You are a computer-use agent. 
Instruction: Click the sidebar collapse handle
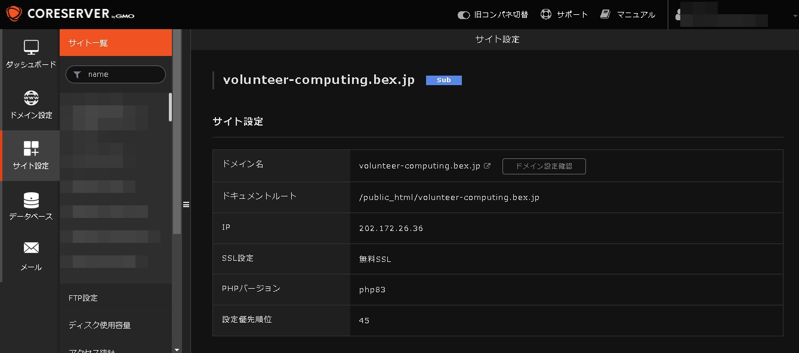tap(186, 205)
